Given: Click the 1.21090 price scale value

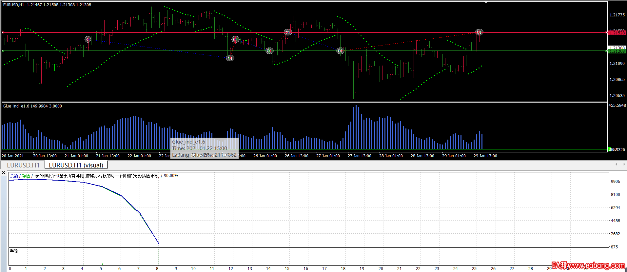Looking at the screenshot, I should 617,64.
